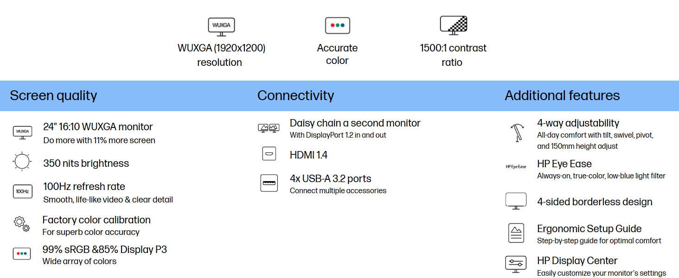
Task: Select the Connectivity heading
Action: [x=295, y=95]
